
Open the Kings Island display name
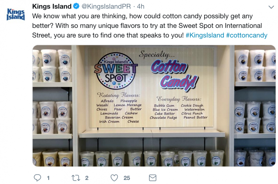point(51,6)
